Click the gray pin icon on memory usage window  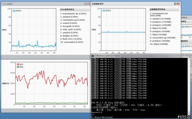(175, 4)
